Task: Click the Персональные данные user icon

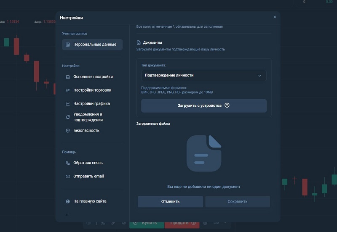Action: click(68, 45)
